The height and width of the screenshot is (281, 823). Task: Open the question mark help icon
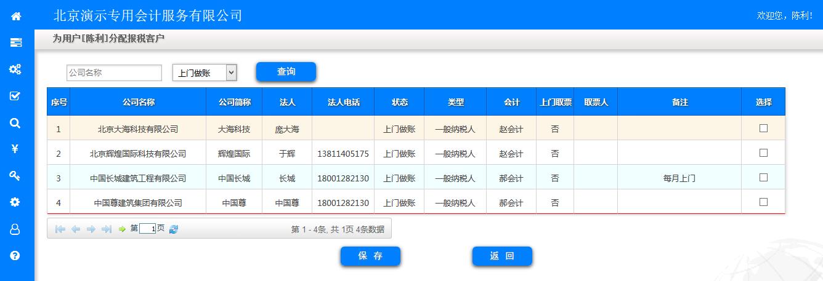click(15, 256)
